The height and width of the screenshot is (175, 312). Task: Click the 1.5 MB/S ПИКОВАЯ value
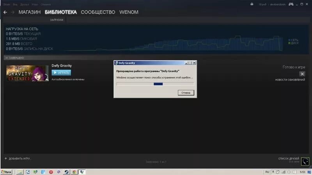[x=21, y=38]
